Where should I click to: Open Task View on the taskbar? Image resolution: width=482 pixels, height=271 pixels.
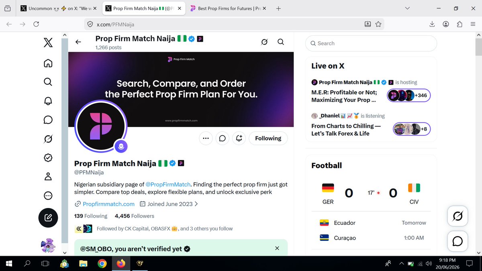pos(46,264)
